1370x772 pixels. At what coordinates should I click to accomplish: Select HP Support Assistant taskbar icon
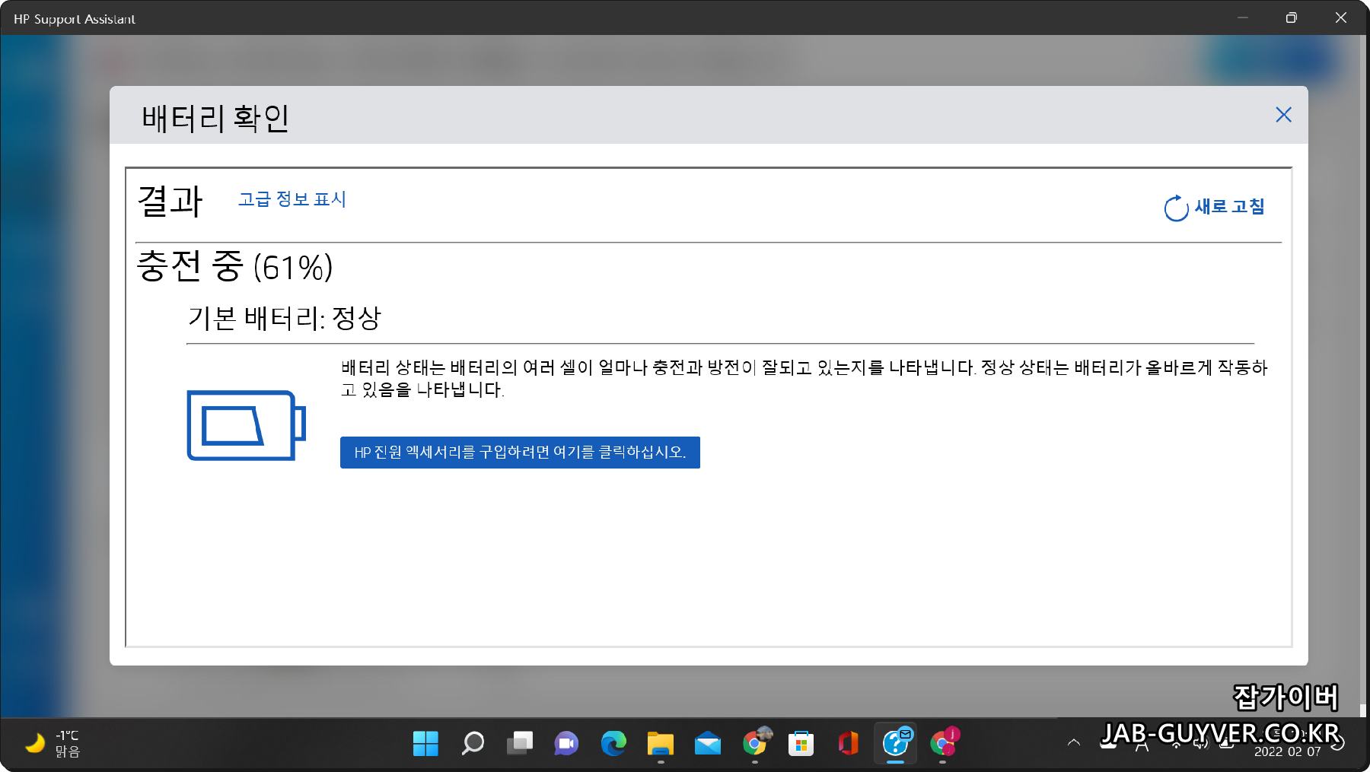tap(896, 743)
